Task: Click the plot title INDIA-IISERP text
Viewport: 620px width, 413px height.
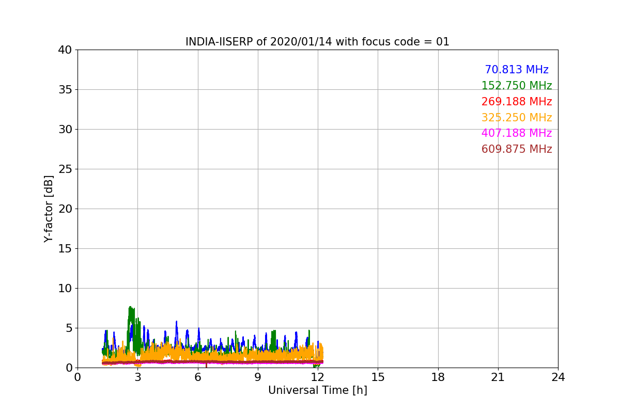Action: tap(317, 42)
